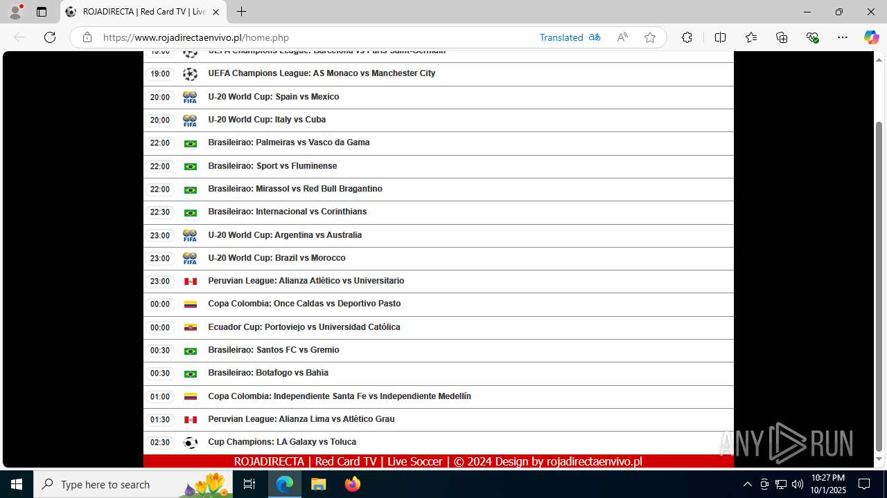Open Once Caldas vs Deportivo Pasto match
This screenshot has width=887, height=498.
pos(304,304)
